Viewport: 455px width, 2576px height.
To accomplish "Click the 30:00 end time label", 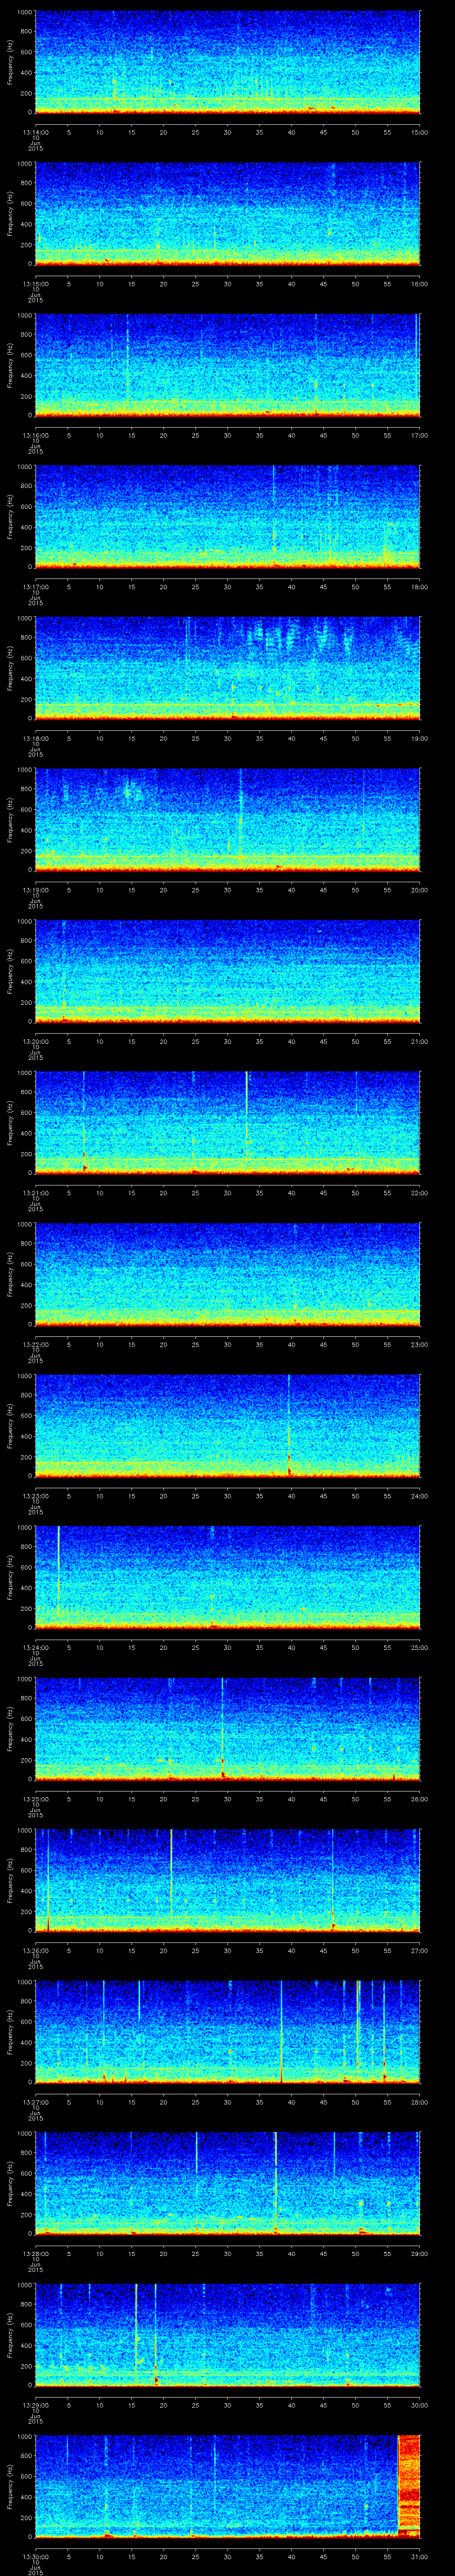I will click(x=419, y=2404).
